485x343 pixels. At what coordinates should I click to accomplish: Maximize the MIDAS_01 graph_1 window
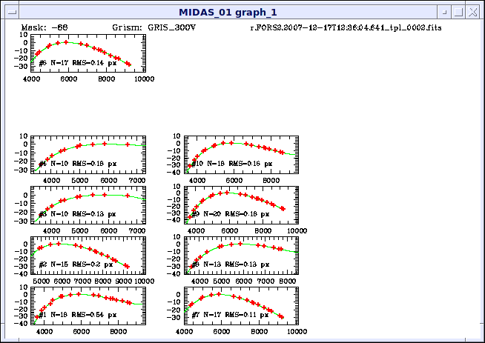[x=459, y=13]
